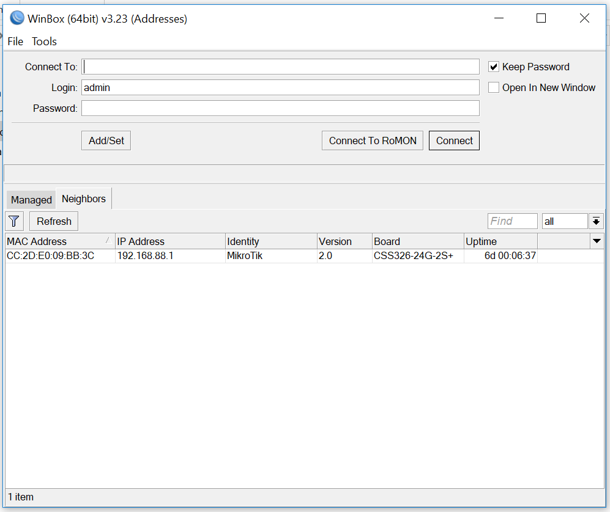Click the '1 item' status bar text

pos(21,497)
